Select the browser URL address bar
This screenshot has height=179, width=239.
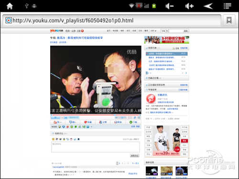click(111, 21)
